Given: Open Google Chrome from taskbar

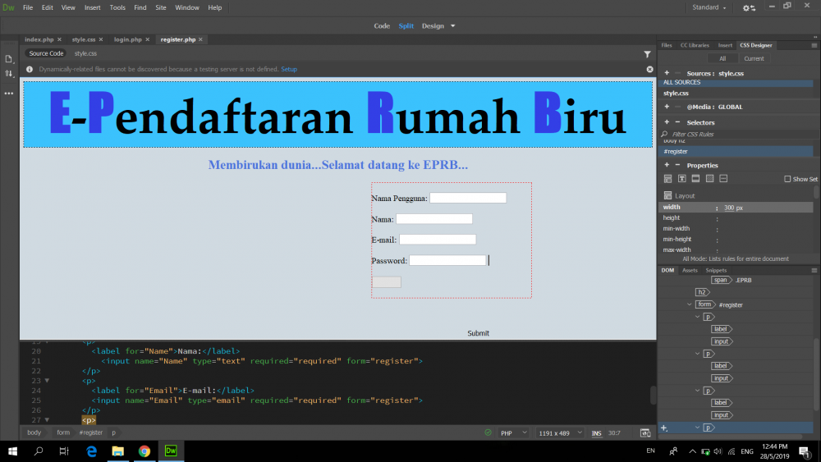Looking at the screenshot, I should [x=144, y=451].
